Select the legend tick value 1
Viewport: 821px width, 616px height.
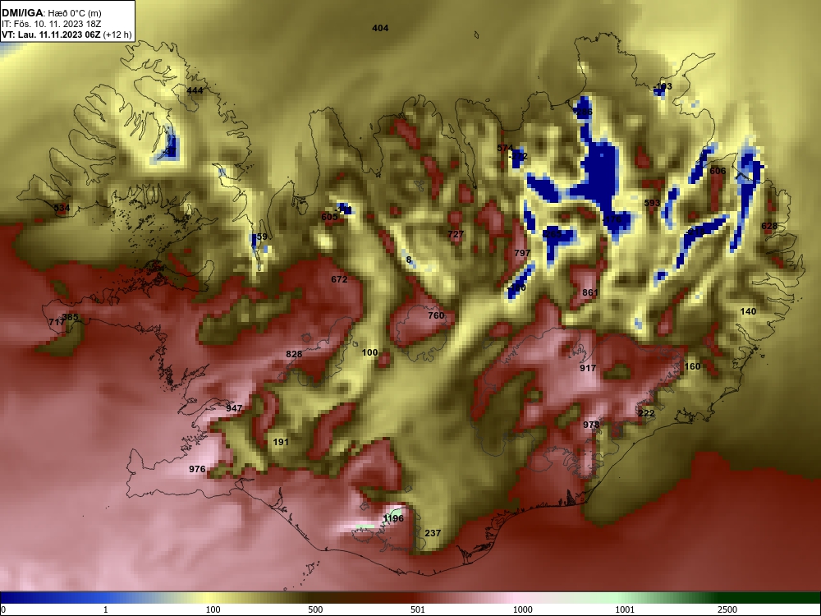tap(106, 609)
